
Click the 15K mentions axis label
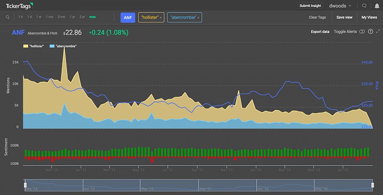pos(15,62)
